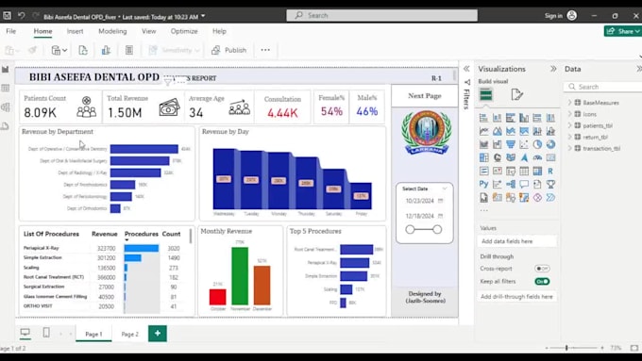Click the zoom slider in status bar
Image resolution: width=642 pixels, height=361 pixels.
(566, 348)
